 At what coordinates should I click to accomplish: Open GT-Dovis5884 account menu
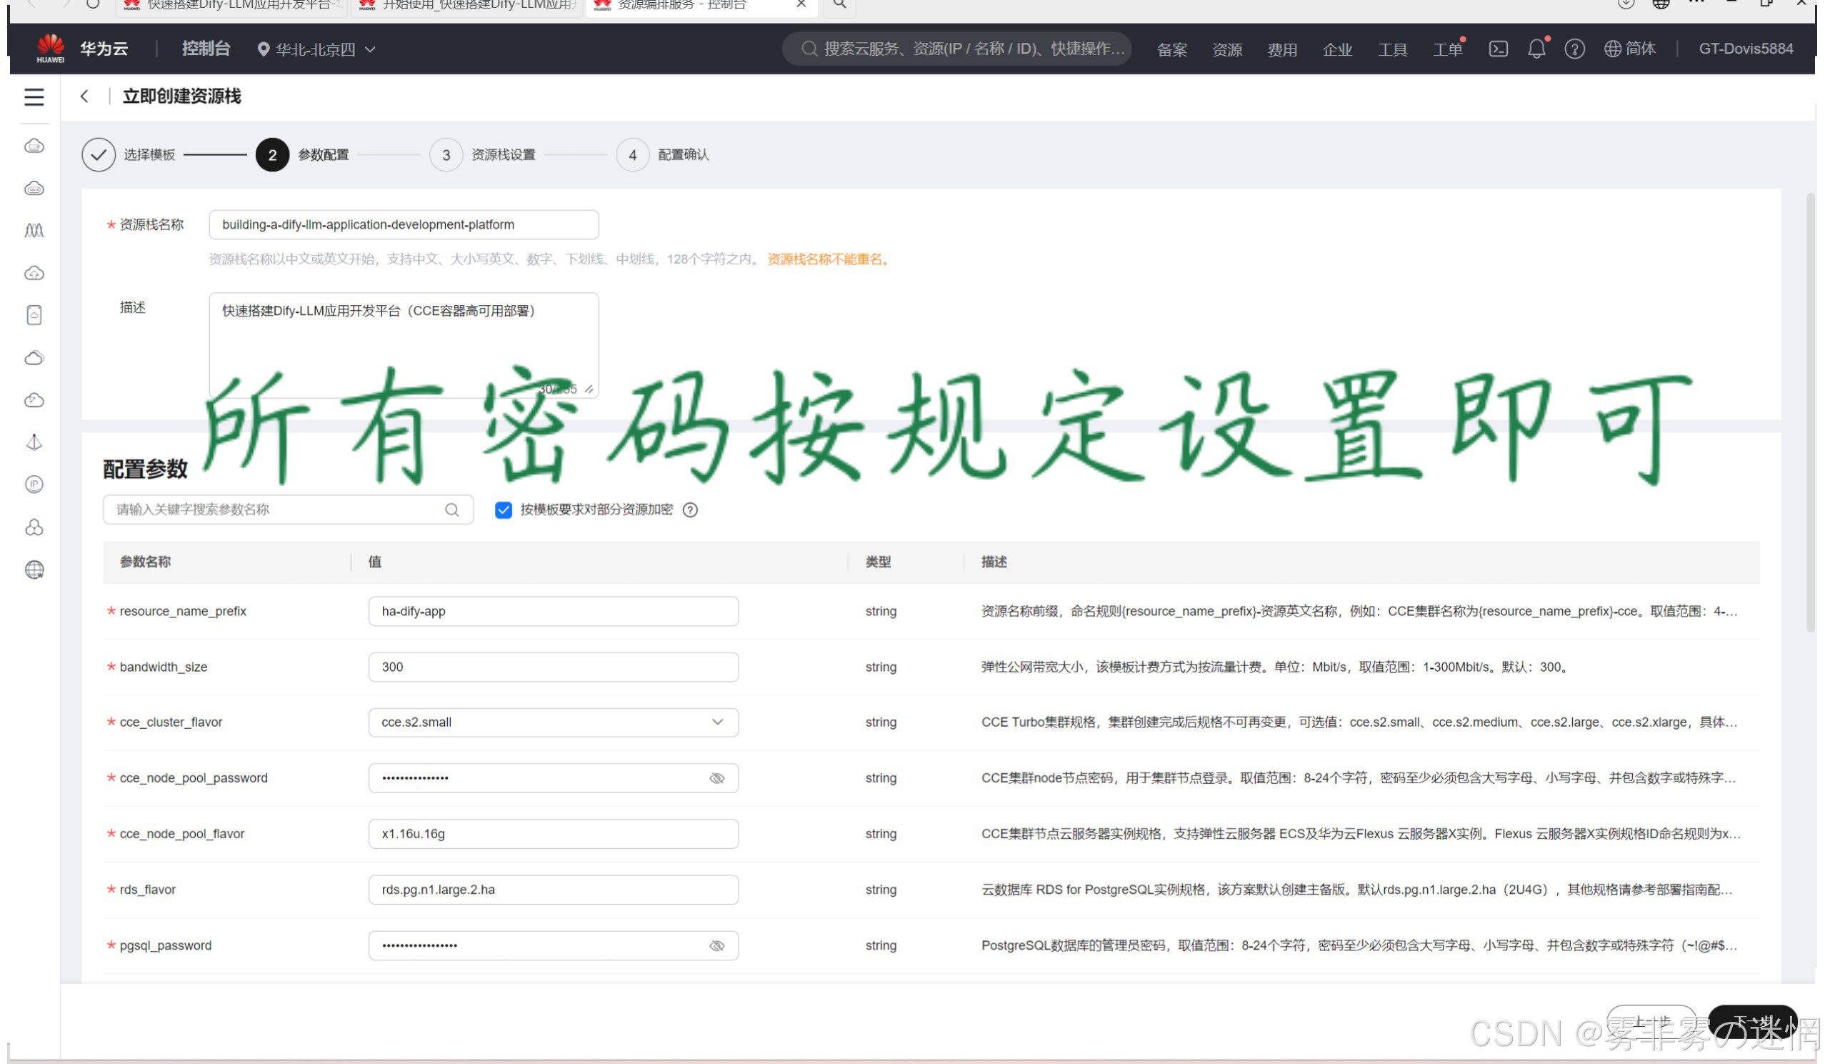(1745, 49)
